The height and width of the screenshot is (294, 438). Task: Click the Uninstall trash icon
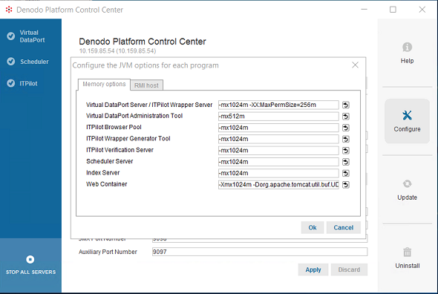click(x=407, y=252)
